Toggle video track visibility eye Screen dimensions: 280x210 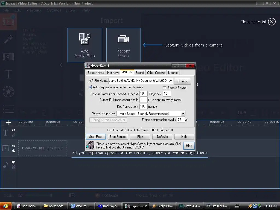(14, 146)
